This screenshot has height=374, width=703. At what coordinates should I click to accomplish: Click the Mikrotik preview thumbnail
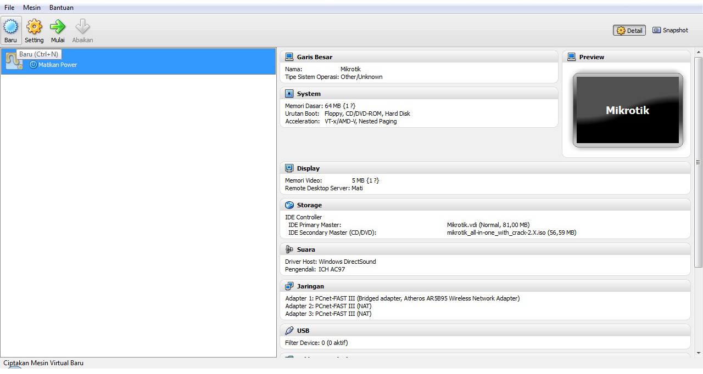pos(628,110)
